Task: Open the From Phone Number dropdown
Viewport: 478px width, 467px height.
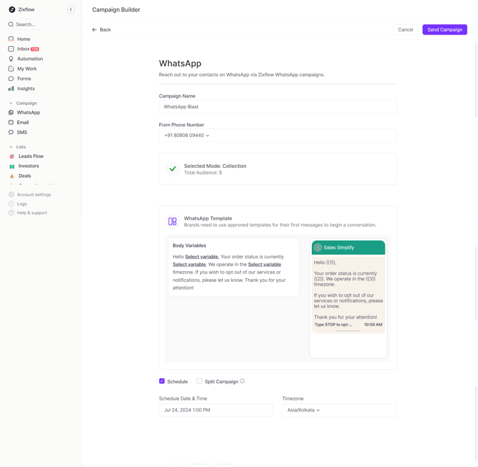Action: (278, 136)
